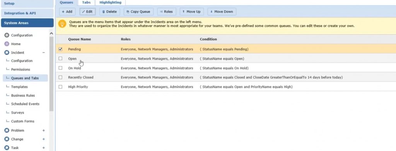Click the Move Up button
This screenshot has width=396, height=151.
click(x=191, y=12)
